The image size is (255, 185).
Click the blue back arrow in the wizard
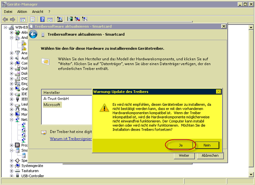click(33, 34)
